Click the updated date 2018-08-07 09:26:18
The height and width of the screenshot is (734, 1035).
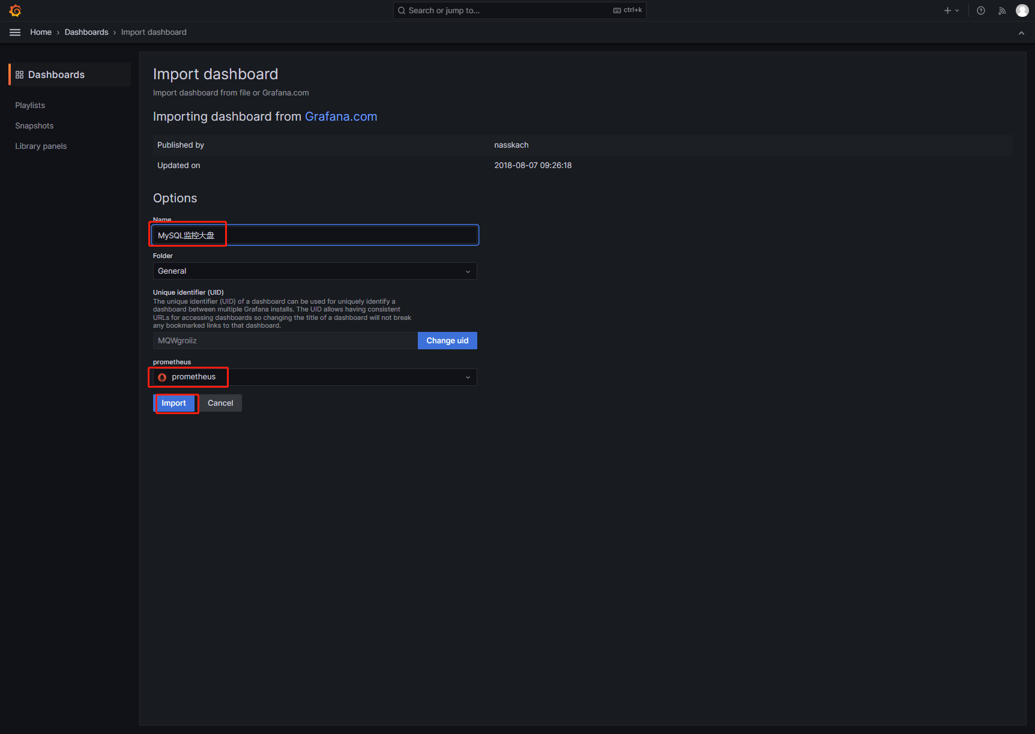click(x=533, y=166)
